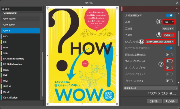
Task: Click the magnifier icon in the search box
Action: click(3, 9)
